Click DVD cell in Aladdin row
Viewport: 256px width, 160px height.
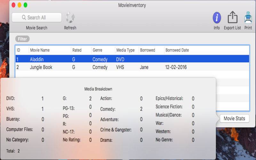point(120,59)
